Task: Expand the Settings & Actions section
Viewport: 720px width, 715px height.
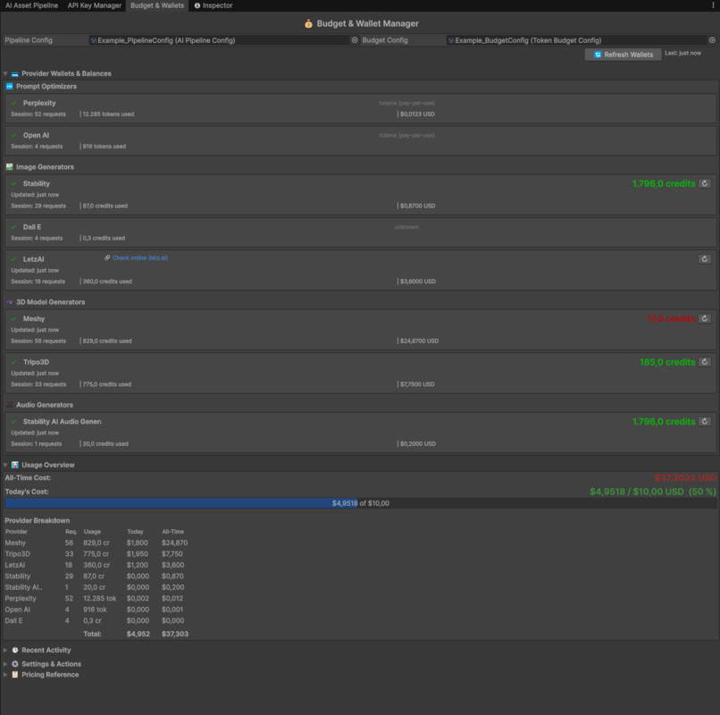Action: (x=5, y=664)
